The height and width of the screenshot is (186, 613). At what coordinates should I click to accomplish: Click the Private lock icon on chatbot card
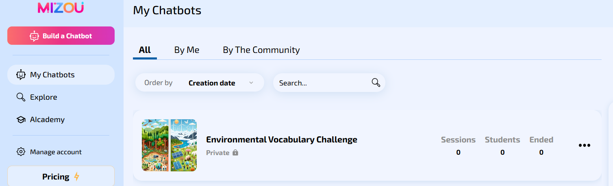[235, 153]
